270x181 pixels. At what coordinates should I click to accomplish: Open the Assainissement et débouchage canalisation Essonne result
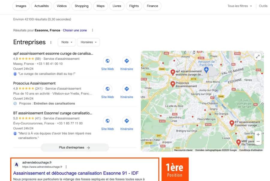[x=76, y=173]
